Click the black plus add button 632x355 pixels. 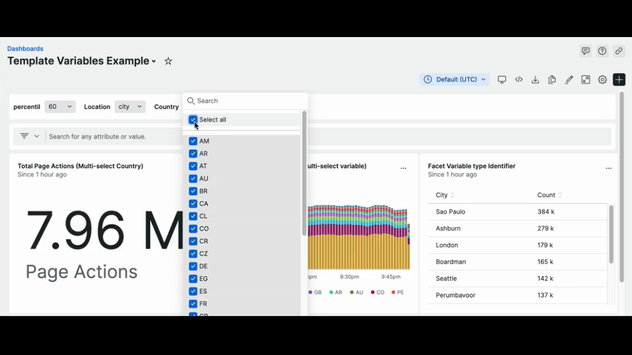pos(619,79)
